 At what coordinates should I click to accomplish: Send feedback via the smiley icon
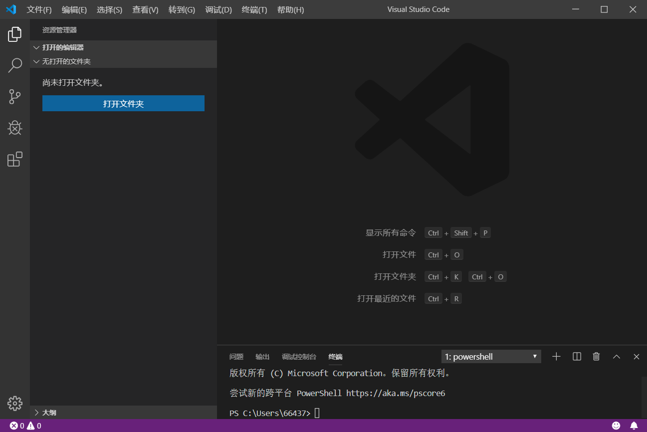pos(616,426)
